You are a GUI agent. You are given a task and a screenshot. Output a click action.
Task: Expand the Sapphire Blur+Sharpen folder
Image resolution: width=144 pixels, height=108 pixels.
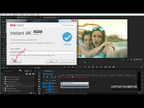point(3,91)
